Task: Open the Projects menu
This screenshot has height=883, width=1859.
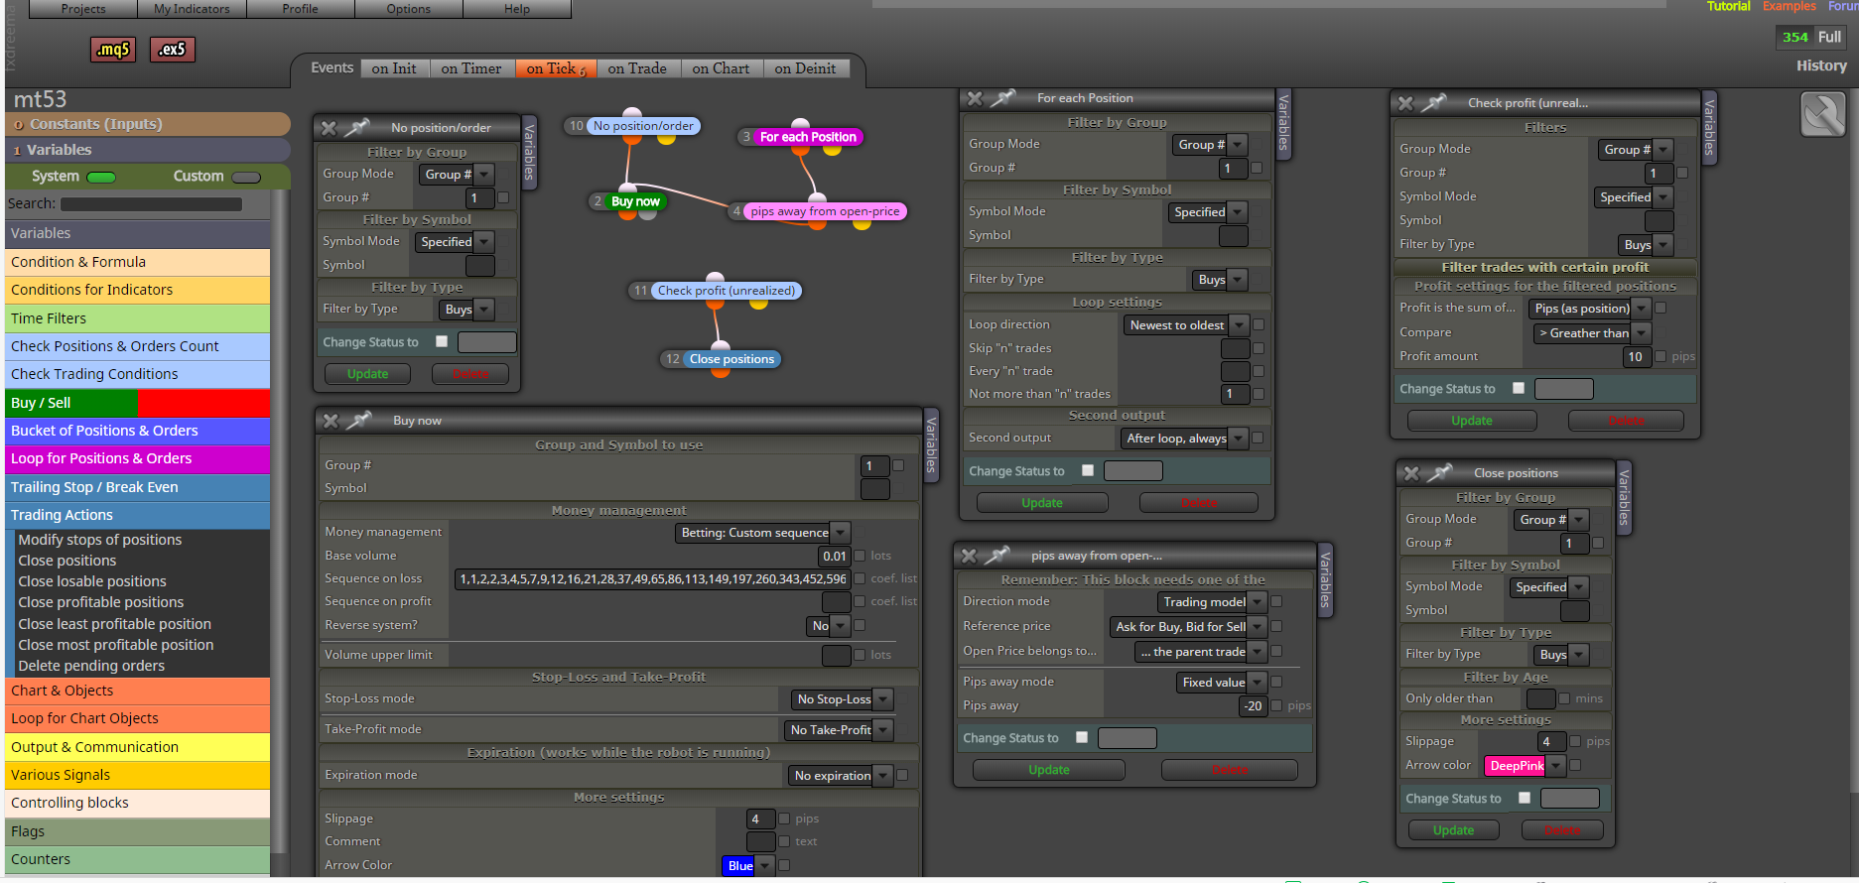Action: (83, 9)
